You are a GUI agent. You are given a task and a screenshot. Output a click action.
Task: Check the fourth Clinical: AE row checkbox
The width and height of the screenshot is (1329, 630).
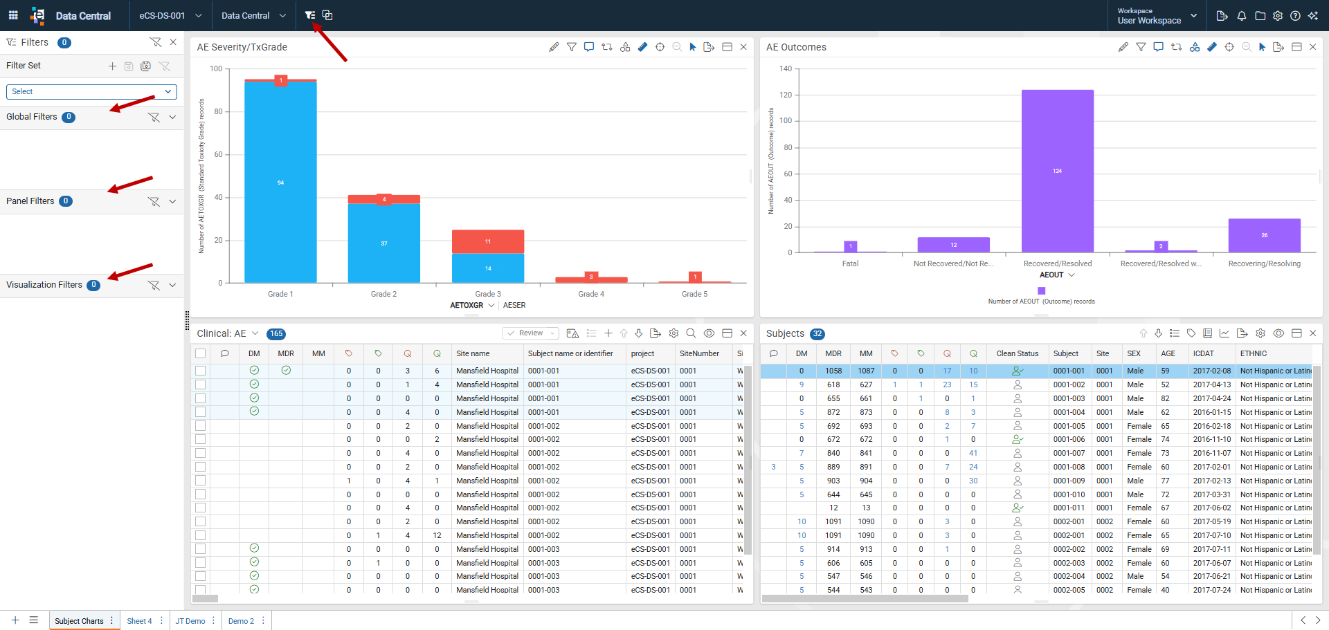[201, 412]
